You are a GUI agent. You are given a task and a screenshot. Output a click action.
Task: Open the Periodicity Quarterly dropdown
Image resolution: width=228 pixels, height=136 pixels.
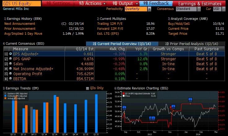(138, 9)
